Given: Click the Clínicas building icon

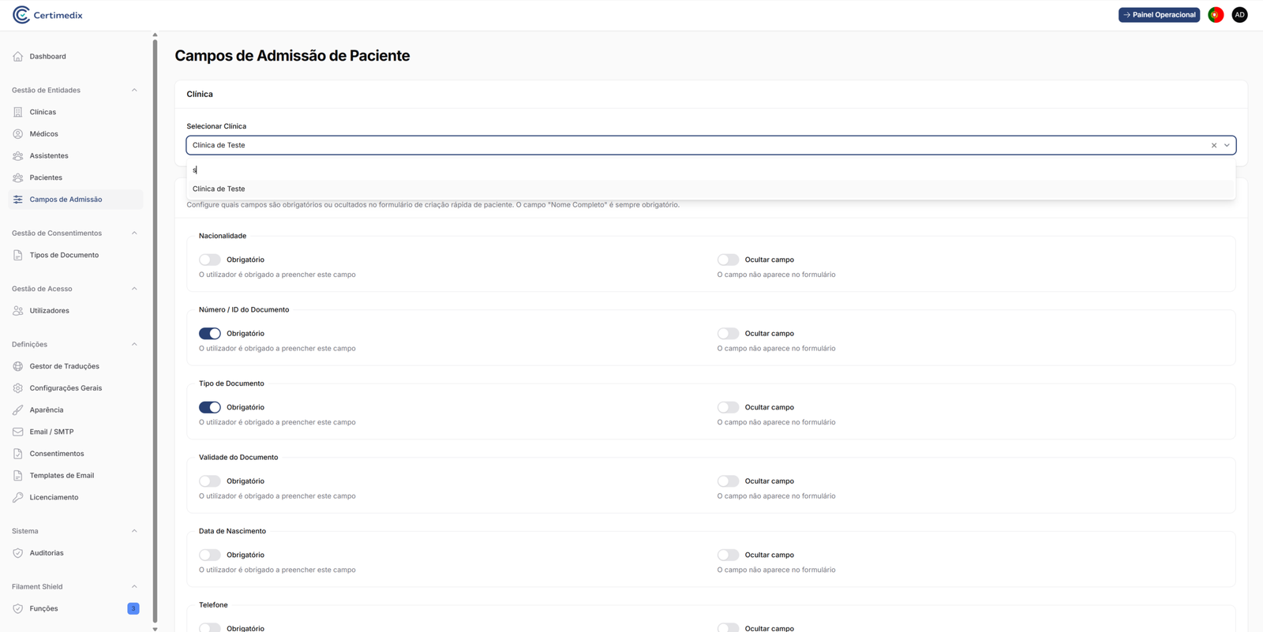Looking at the screenshot, I should pos(18,112).
